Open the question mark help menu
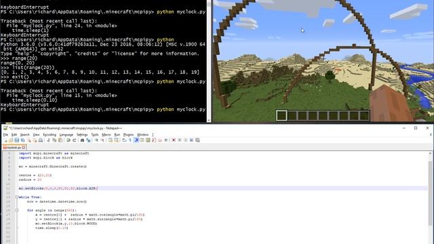 (x=153, y=135)
